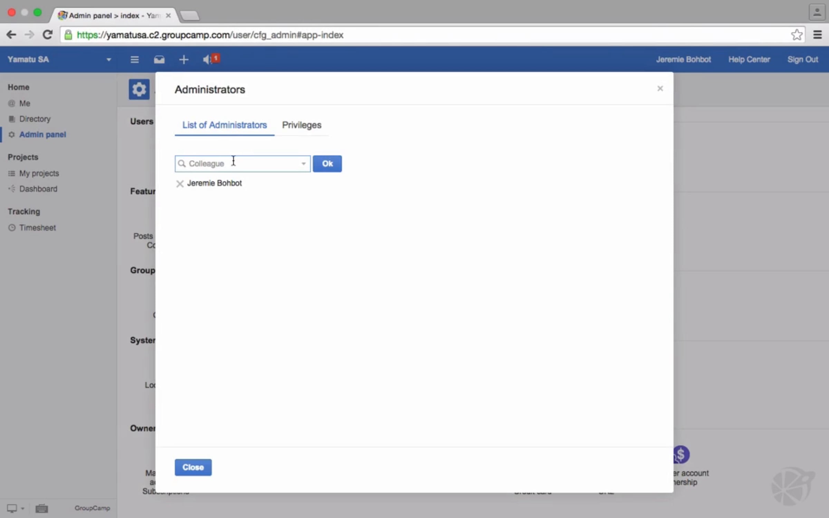The width and height of the screenshot is (829, 518).
Task: Switch to the Privileges tab
Action: pos(302,125)
